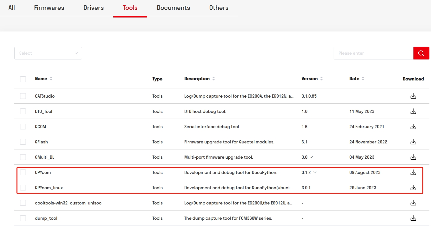This screenshot has height=228, width=431.
Task: Tick the select-all checkbox in header
Action: 23,79
